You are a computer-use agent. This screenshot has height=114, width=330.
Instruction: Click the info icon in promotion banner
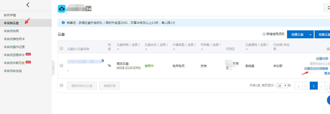[63, 23]
